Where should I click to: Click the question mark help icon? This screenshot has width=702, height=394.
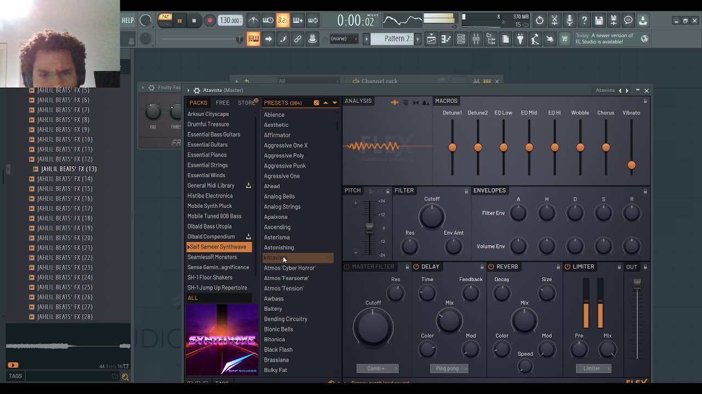pos(584,21)
